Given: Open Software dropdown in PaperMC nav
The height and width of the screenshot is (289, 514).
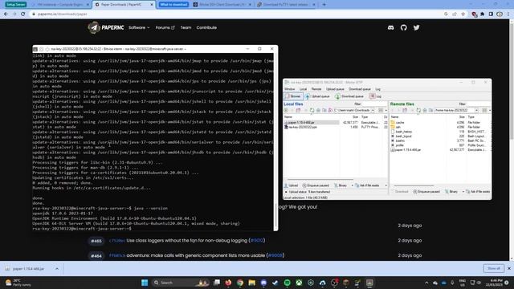Looking at the screenshot, I should 139,27.
